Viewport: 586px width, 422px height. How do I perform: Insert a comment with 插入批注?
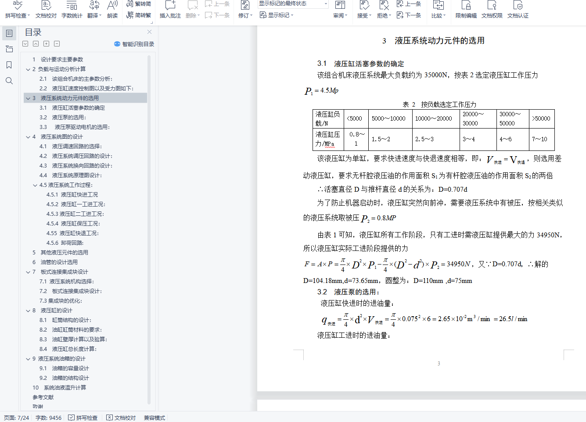click(x=170, y=9)
